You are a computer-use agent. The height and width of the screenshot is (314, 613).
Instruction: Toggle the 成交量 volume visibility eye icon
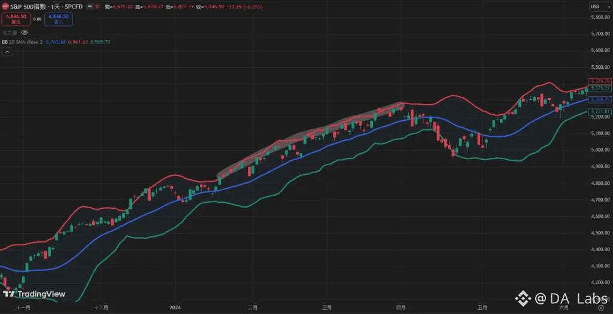pyautogui.click(x=24, y=32)
